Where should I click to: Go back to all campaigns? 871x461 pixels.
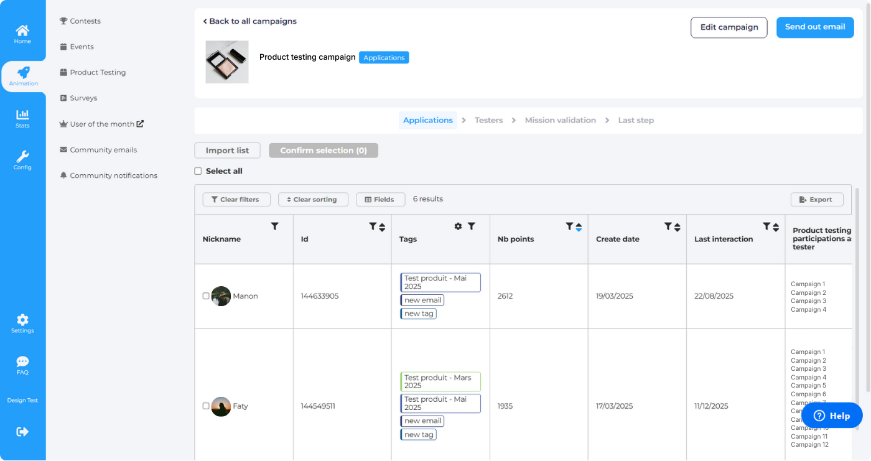point(250,21)
